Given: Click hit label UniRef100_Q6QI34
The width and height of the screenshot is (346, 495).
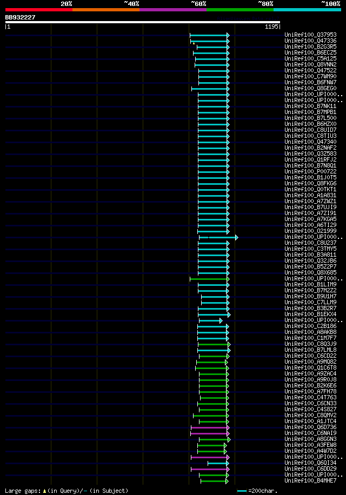Looking at the screenshot, I should [310, 463].
